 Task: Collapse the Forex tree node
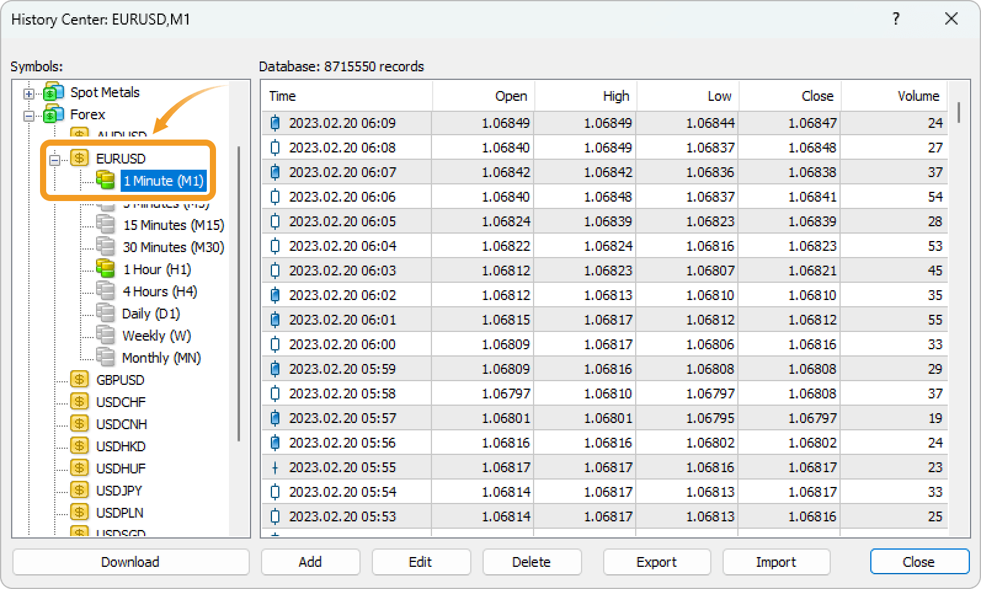pyautogui.click(x=28, y=116)
